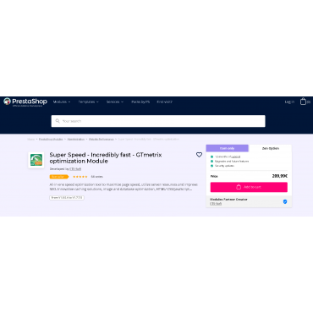The image size is (313, 313).
Task: Open developer link beside Developed by
Action: [75, 169]
